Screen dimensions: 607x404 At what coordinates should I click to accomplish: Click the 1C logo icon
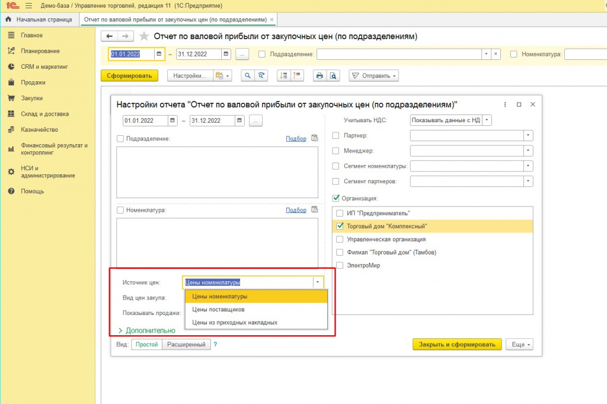pos(12,6)
